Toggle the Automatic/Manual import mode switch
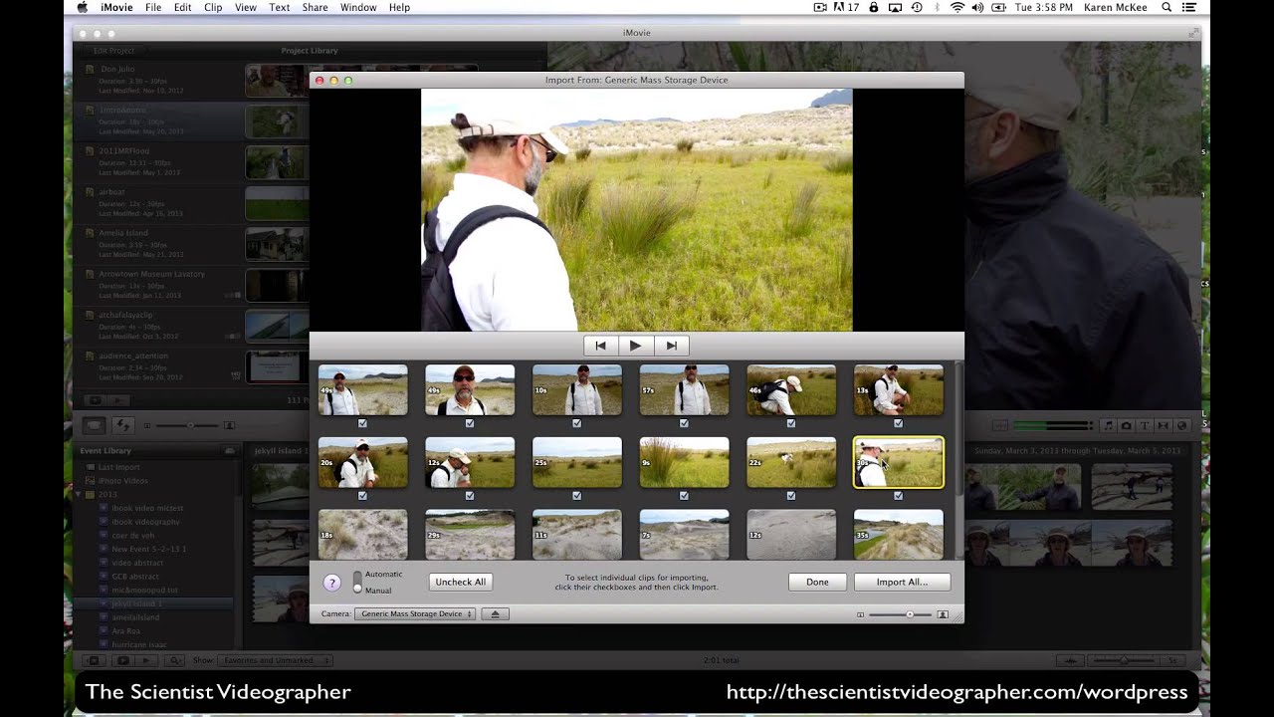1274x717 pixels. tap(357, 582)
